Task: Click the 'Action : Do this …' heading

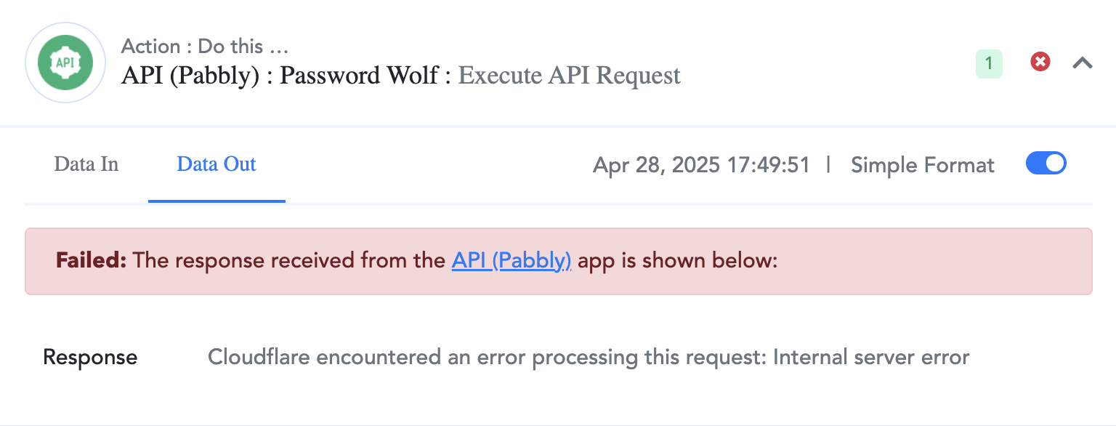Action: point(205,47)
